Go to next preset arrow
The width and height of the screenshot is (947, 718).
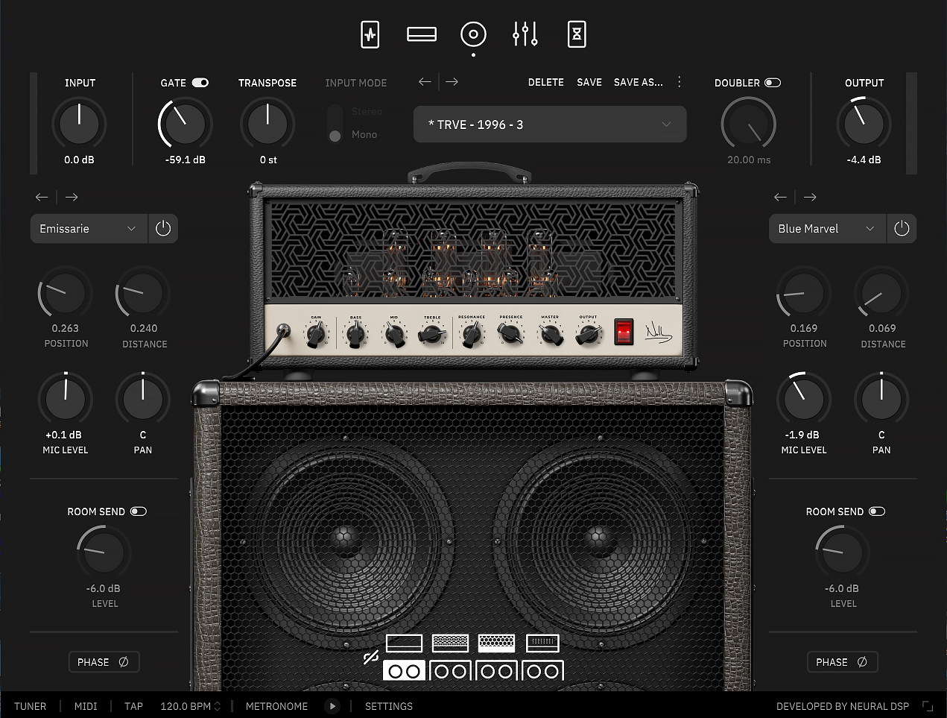(x=452, y=82)
